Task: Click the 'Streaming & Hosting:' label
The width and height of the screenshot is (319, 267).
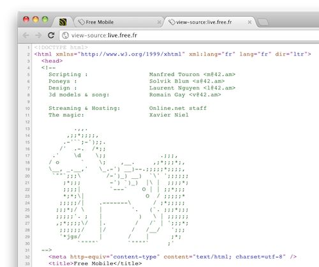Action: point(84,108)
